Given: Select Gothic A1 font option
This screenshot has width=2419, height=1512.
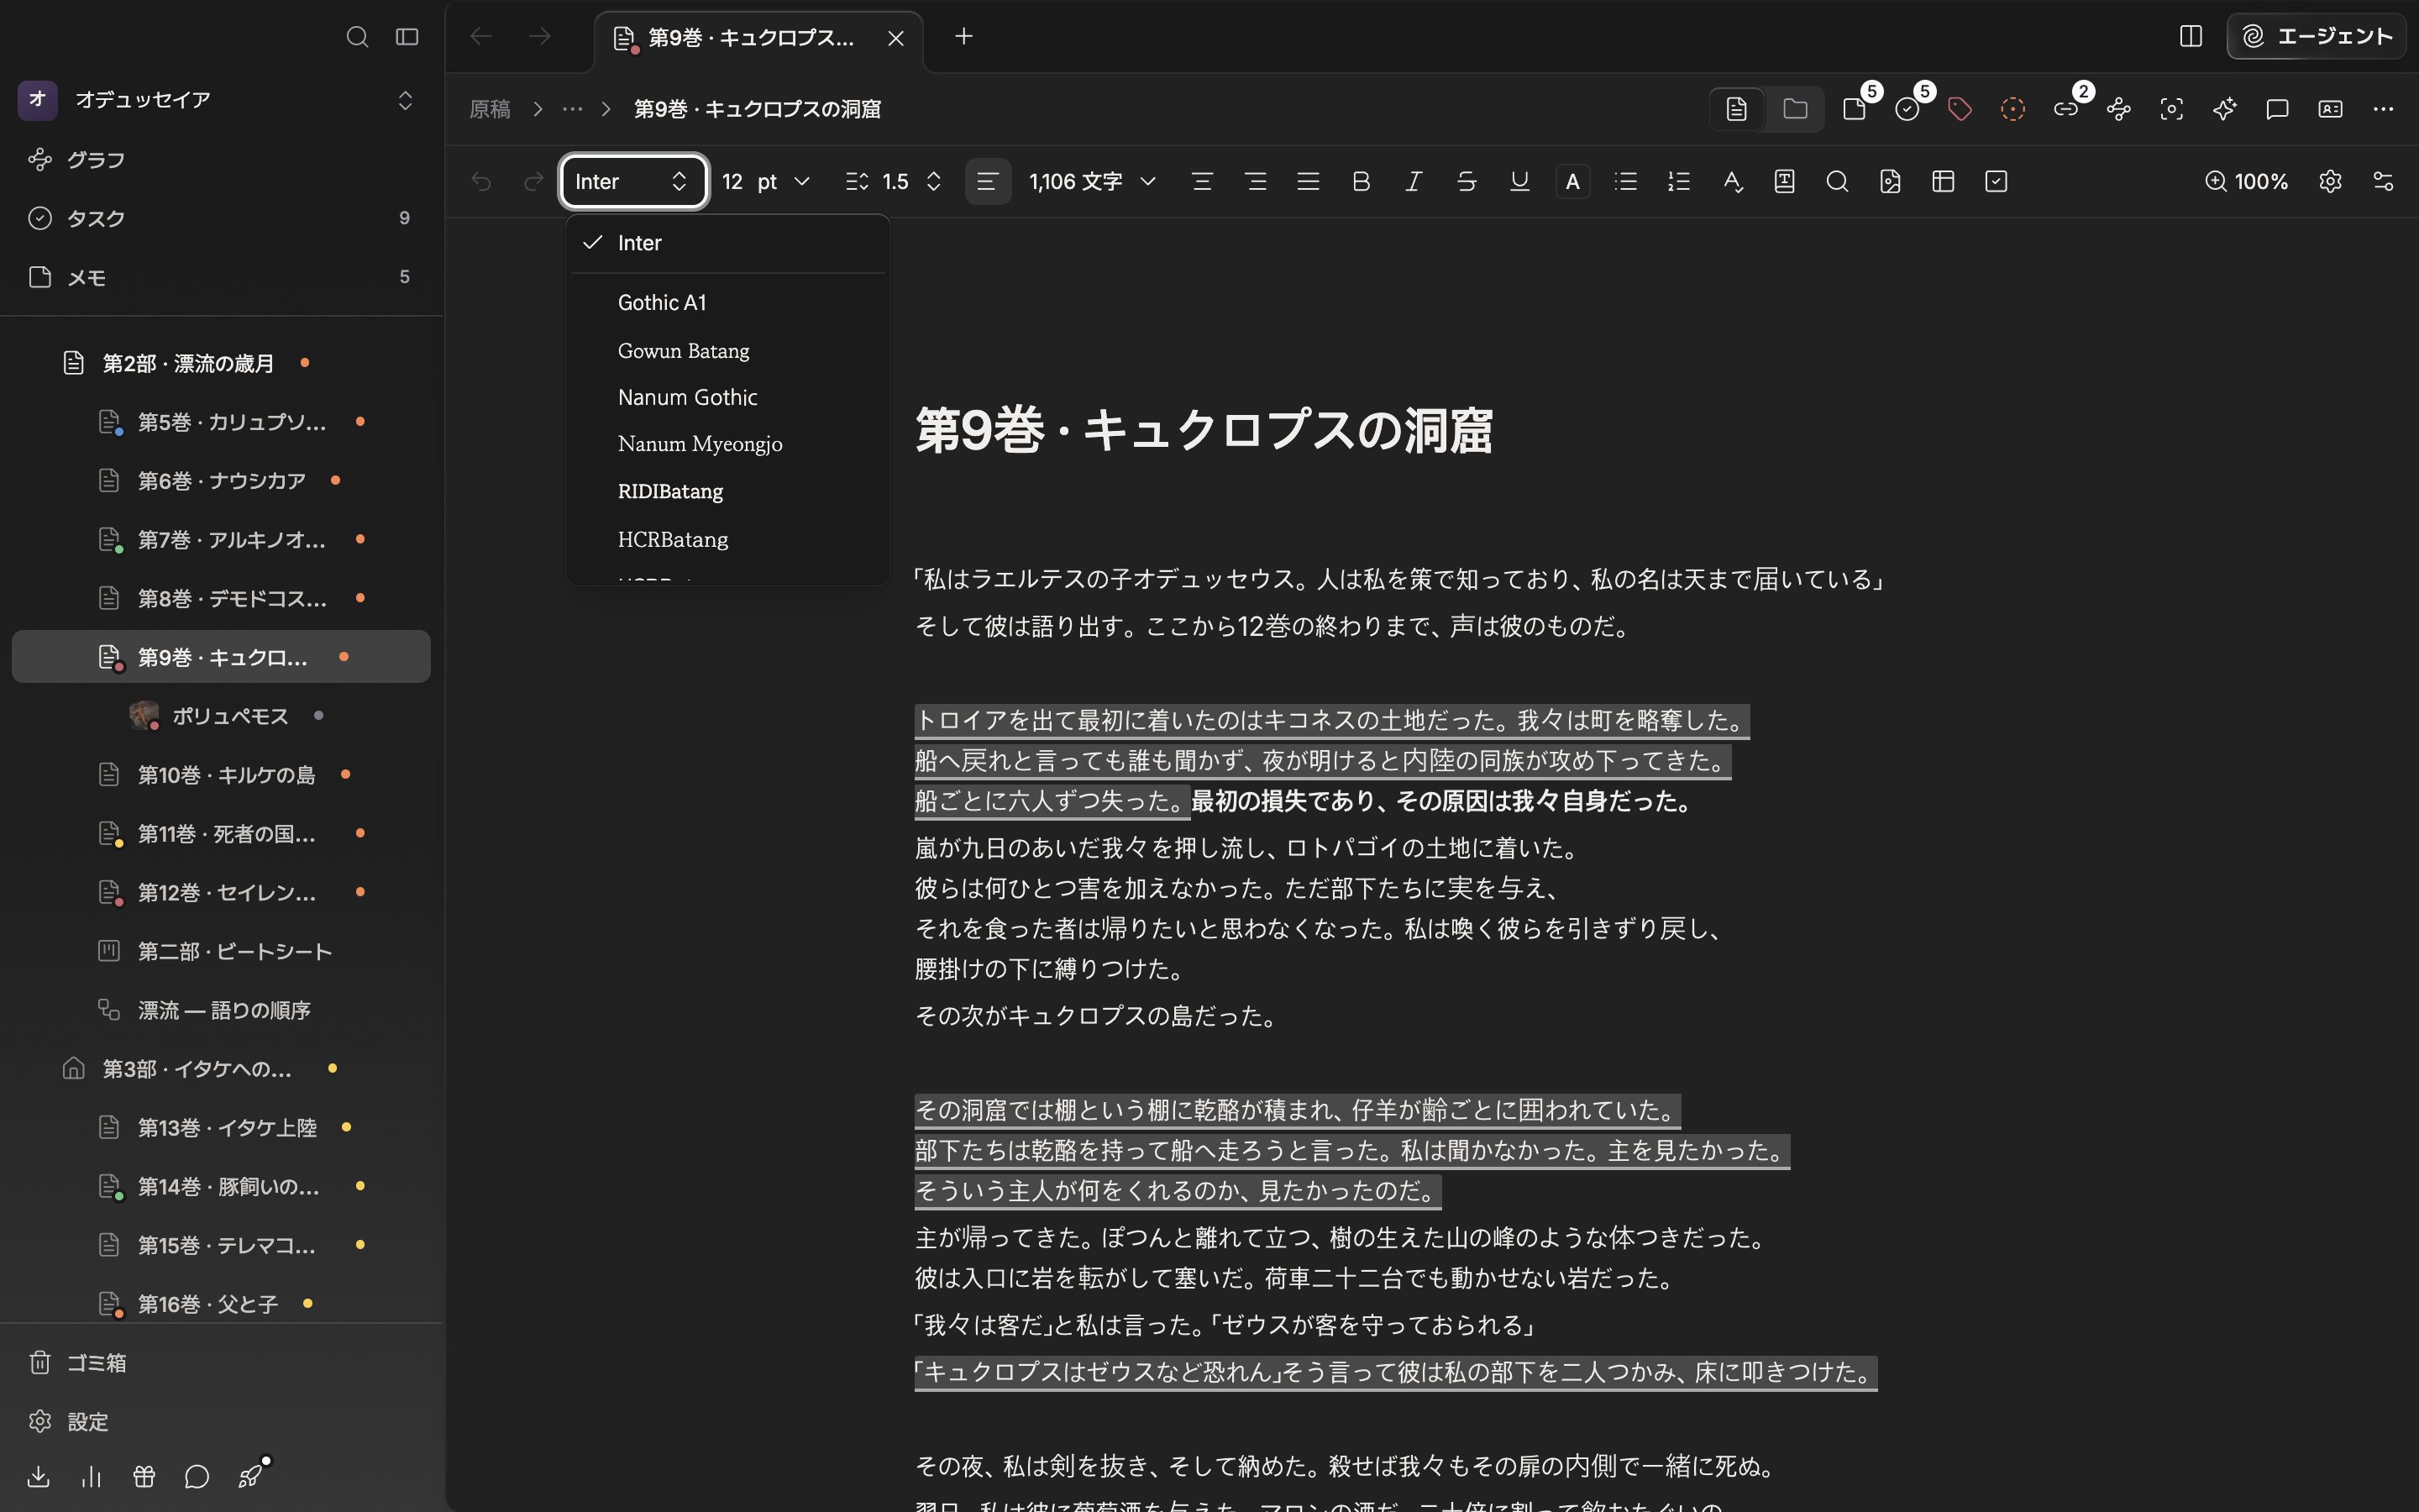Looking at the screenshot, I should (727, 303).
